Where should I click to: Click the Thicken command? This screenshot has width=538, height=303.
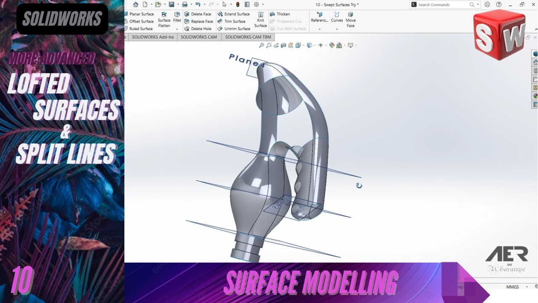coord(280,14)
